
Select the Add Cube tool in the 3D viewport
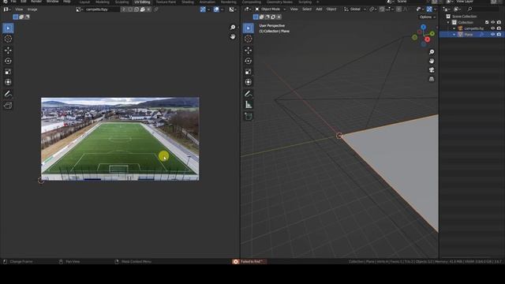pos(249,116)
